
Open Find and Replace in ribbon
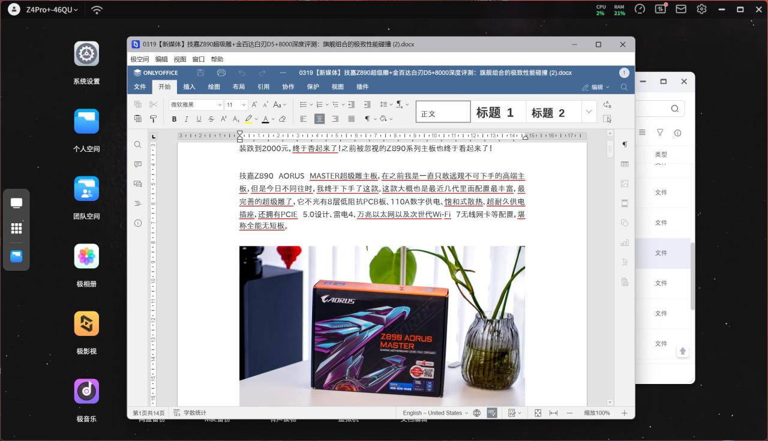[607, 104]
